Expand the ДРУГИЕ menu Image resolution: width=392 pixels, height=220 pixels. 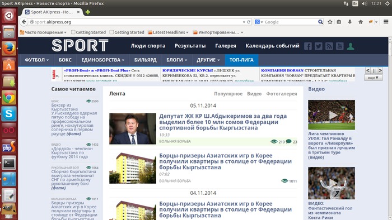(x=208, y=60)
